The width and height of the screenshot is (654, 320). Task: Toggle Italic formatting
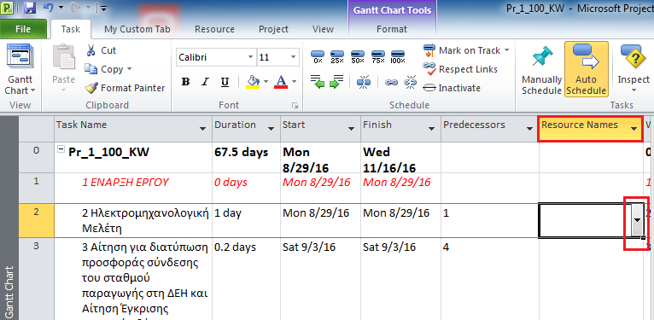tap(205, 82)
